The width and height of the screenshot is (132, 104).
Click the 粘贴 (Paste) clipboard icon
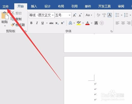pyautogui.click(x=5, y=16)
